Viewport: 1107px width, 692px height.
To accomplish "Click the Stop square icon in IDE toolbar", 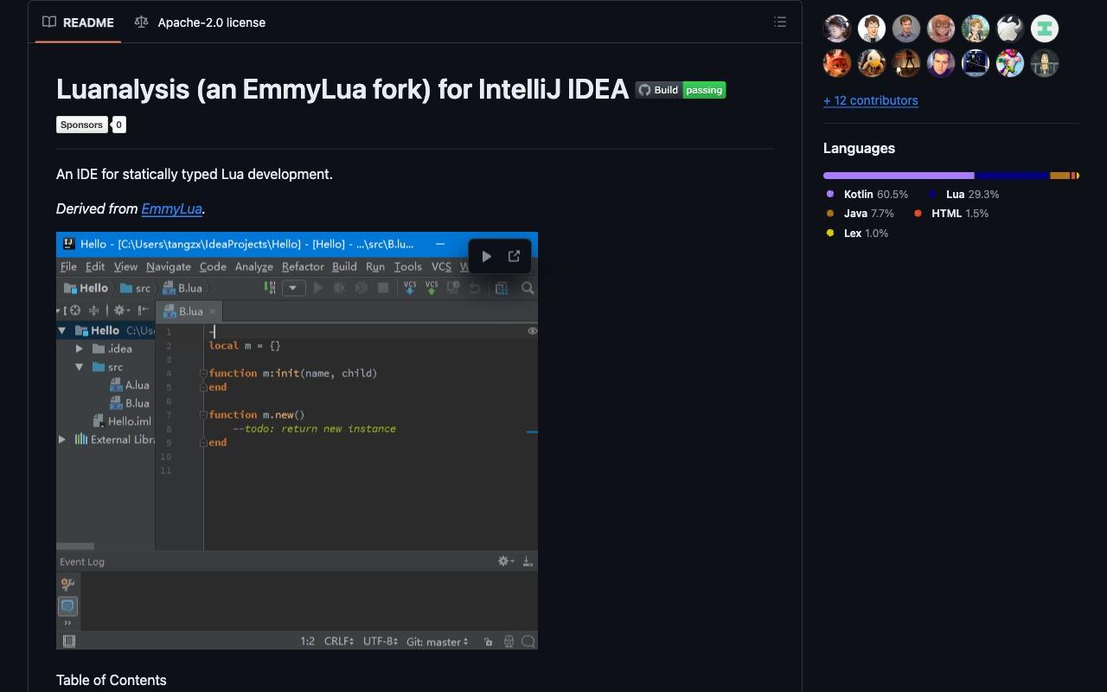I will click(x=383, y=288).
